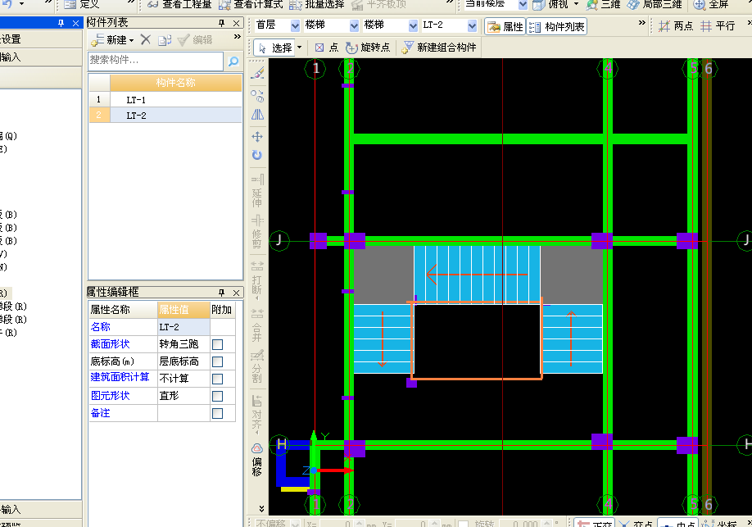The image size is (752, 527).
Task: Pin the 构件列表 panel
Action: 221,23
